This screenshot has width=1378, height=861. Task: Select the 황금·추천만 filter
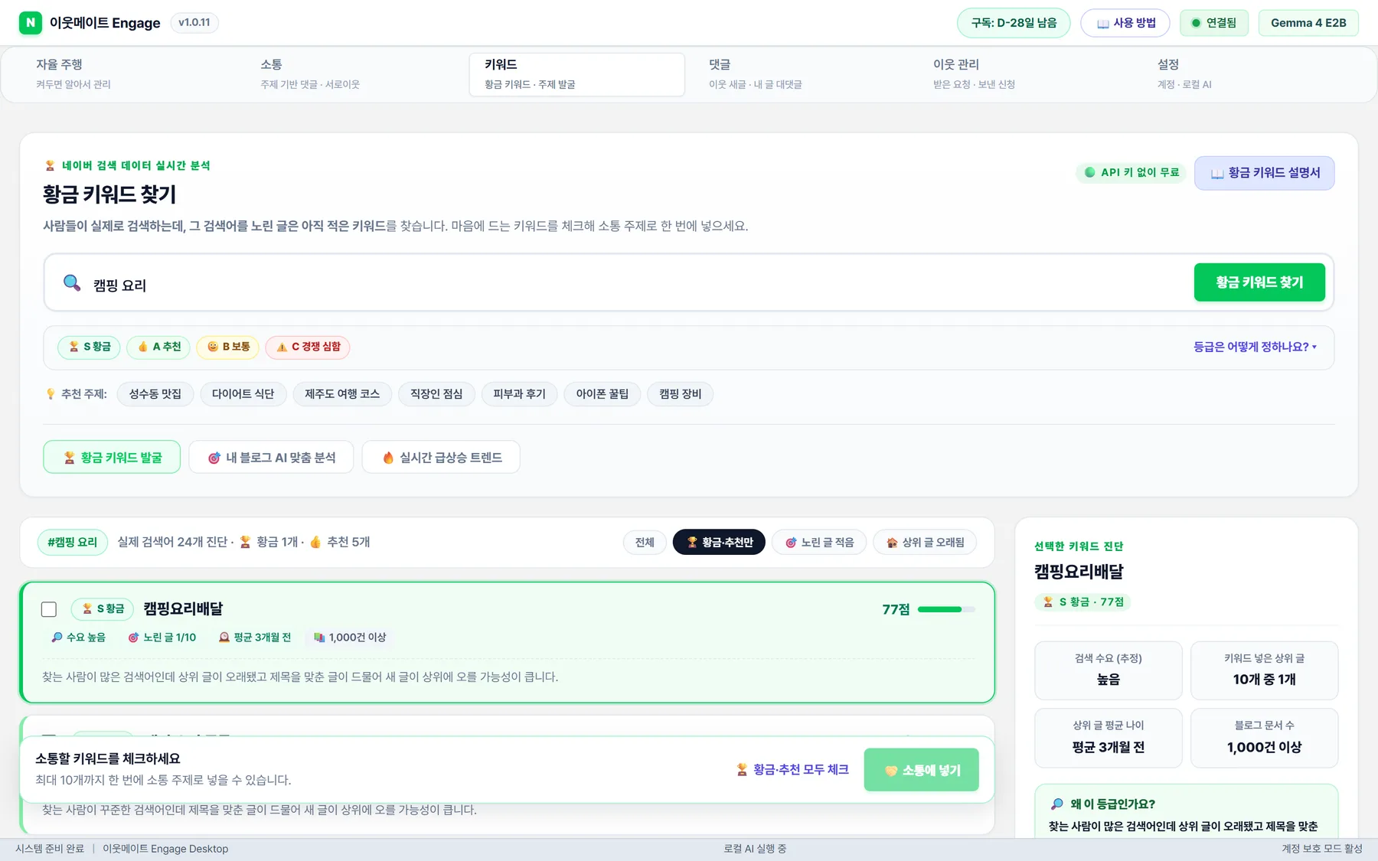[719, 542]
